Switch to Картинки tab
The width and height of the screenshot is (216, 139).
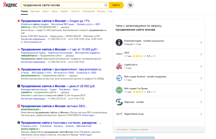point(35,11)
